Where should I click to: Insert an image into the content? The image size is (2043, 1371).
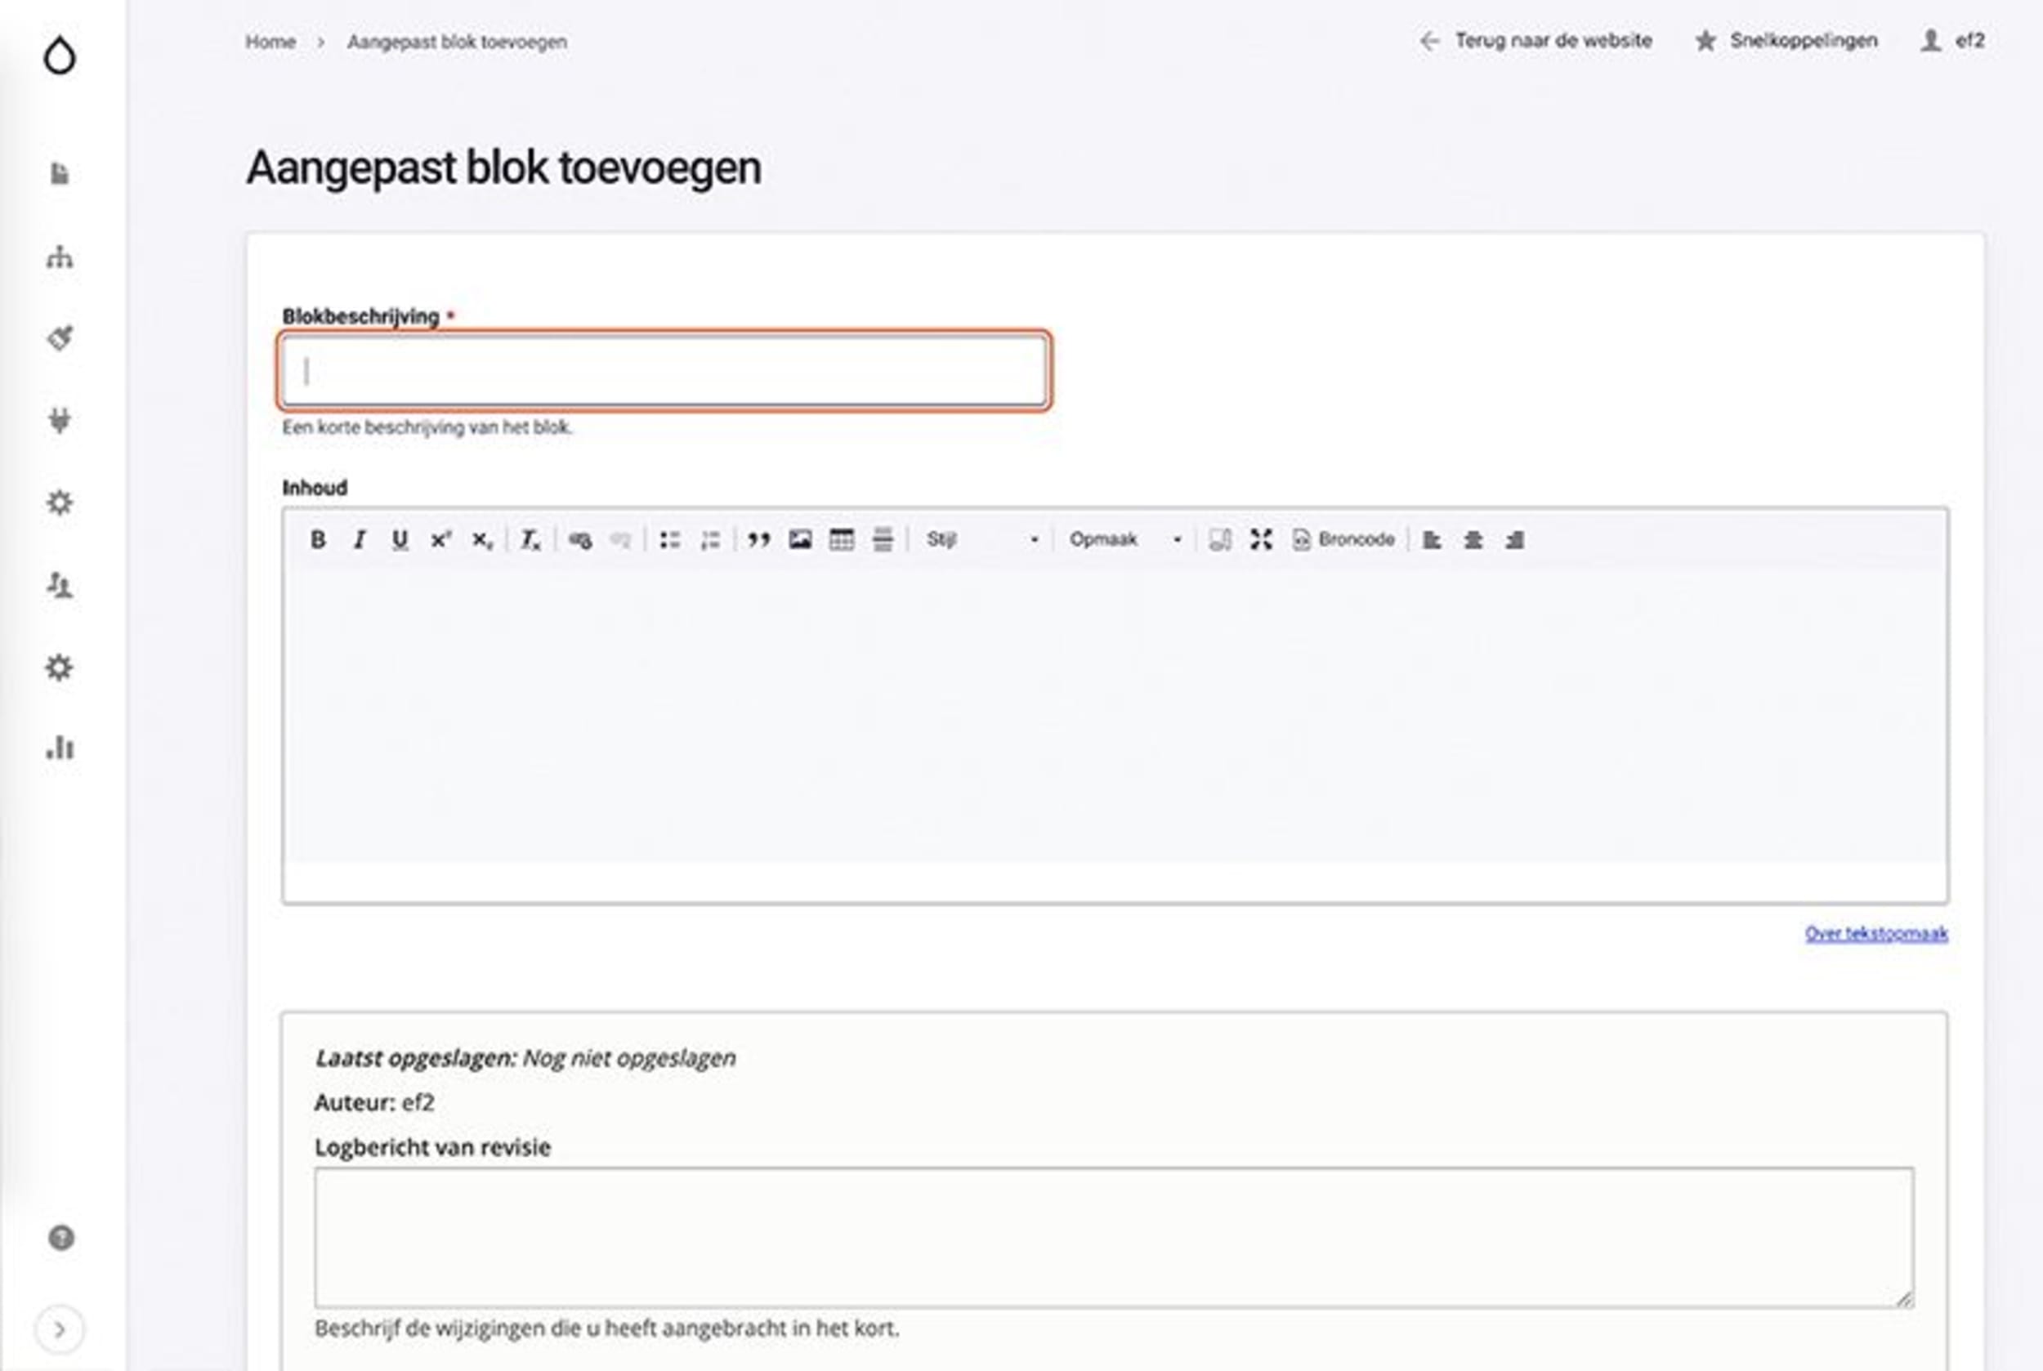(x=799, y=539)
